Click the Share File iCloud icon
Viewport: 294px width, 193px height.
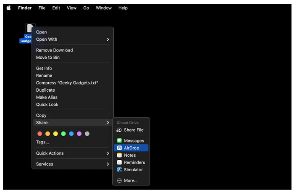pos(119,130)
